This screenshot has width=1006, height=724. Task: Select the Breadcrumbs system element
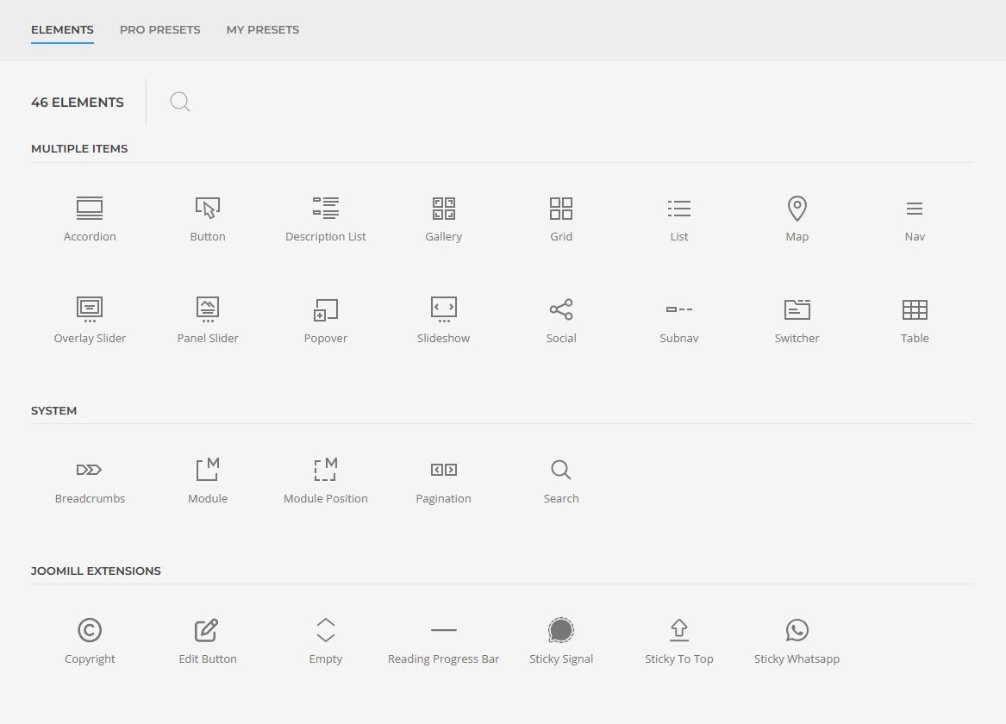click(x=90, y=481)
